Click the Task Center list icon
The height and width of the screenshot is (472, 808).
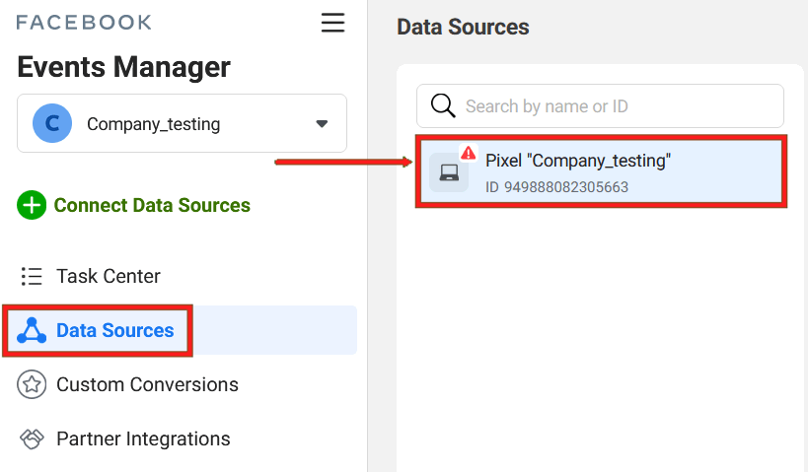(x=32, y=277)
